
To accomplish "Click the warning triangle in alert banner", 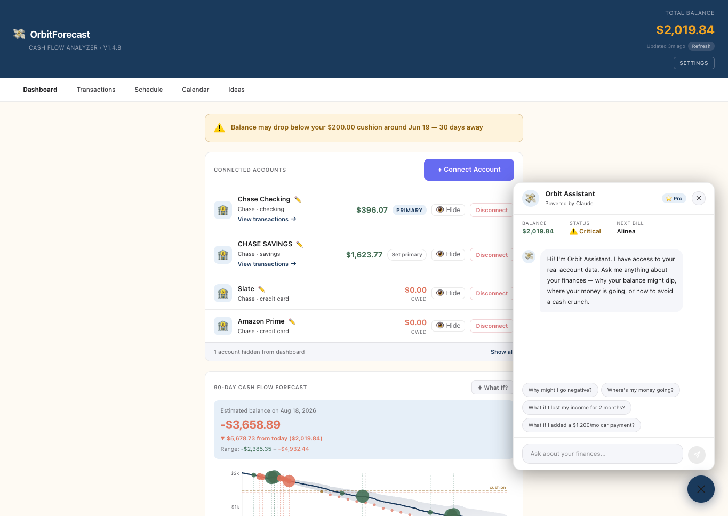I will 219,128.
